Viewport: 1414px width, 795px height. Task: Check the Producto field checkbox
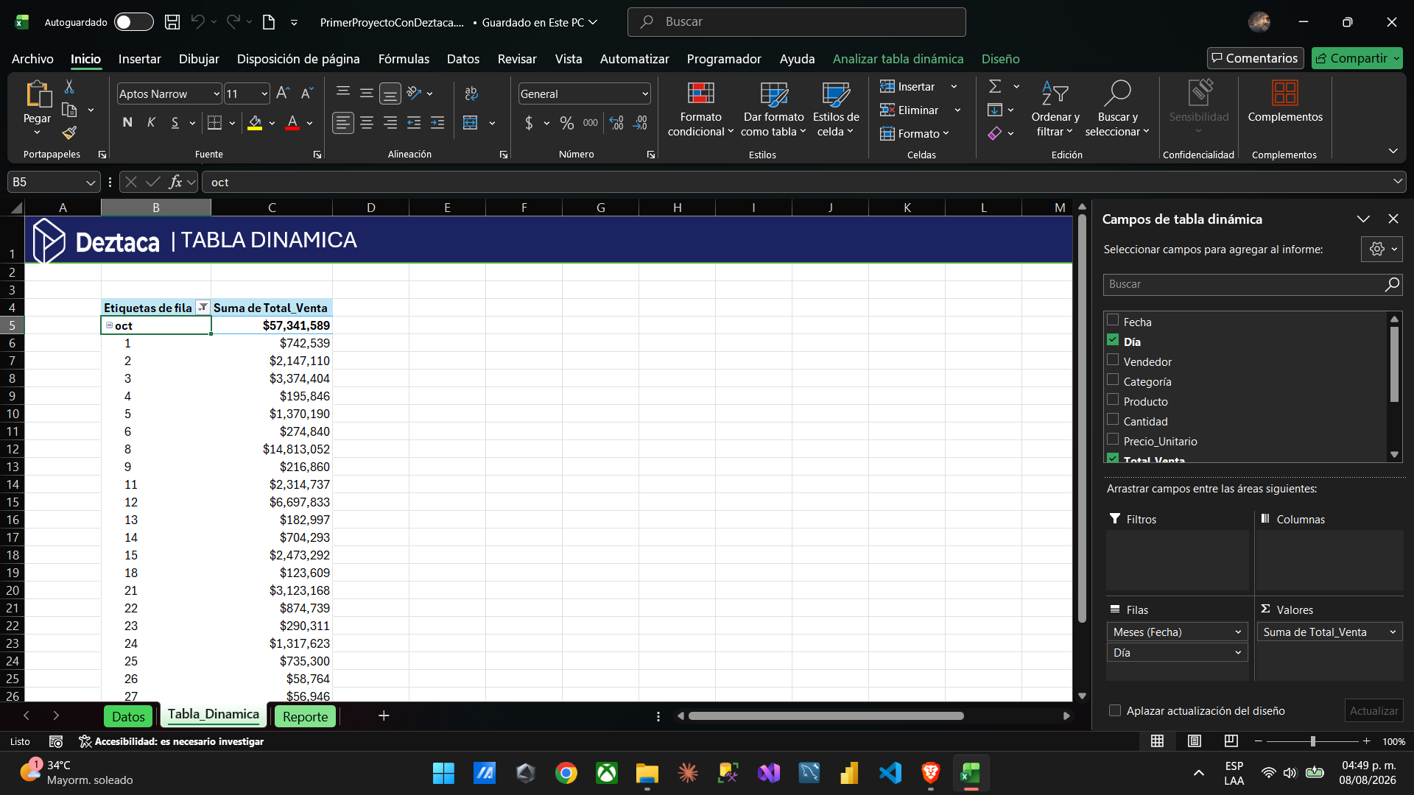point(1113,400)
